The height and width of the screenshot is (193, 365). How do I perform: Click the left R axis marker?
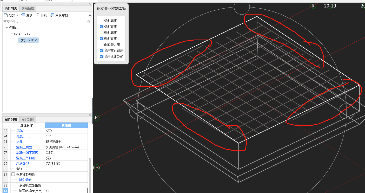[96, 118]
